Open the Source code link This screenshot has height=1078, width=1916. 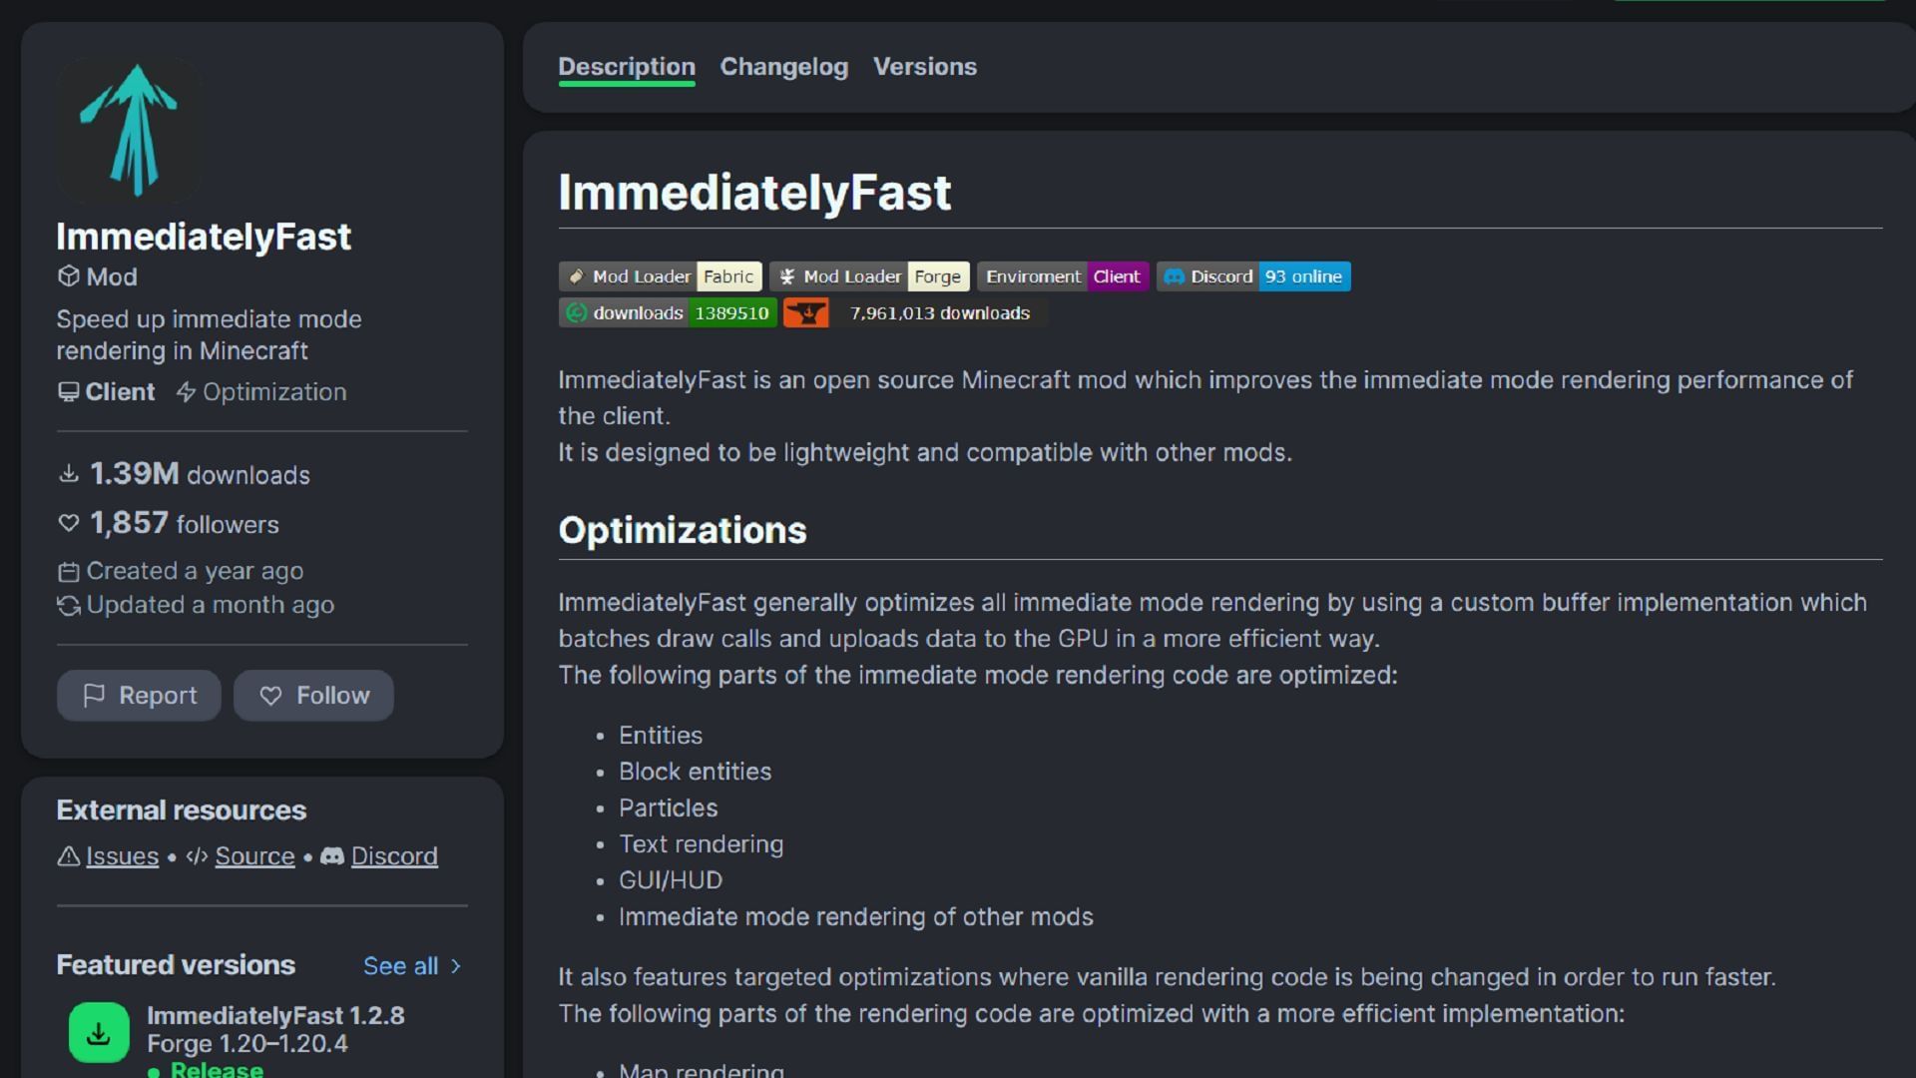pyautogui.click(x=254, y=855)
